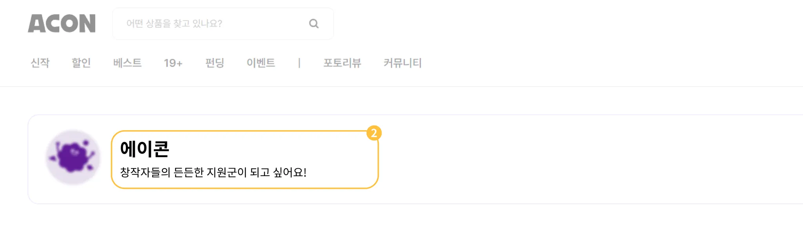The image size is (803, 225).
Task: Click the orange number 2 badge
Action: tap(374, 133)
